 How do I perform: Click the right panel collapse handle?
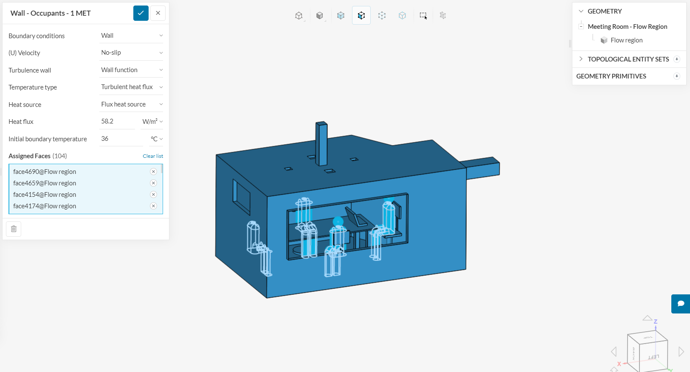570,44
